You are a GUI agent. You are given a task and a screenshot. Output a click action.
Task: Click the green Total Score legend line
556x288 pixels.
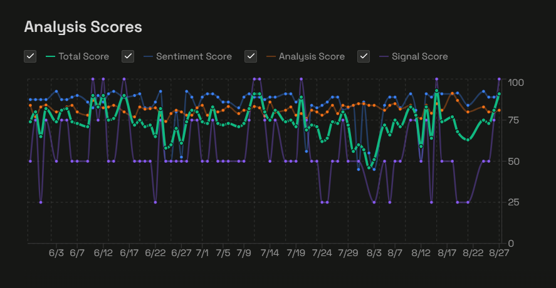(x=50, y=56)
